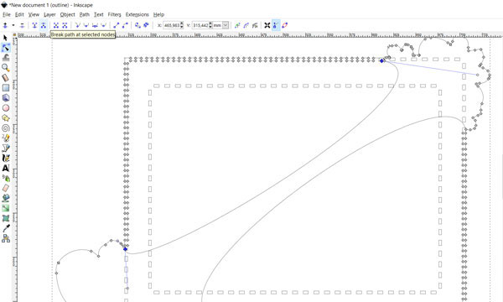The image size is (503, 302).
Task: Select the Dropper color picker tool
Action: 6,228
